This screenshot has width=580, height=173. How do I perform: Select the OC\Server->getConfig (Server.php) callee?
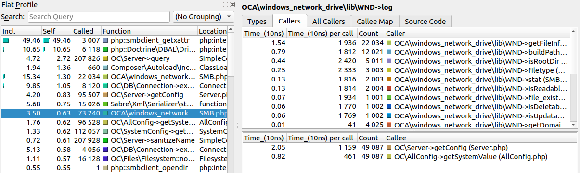tap(410, 148)
